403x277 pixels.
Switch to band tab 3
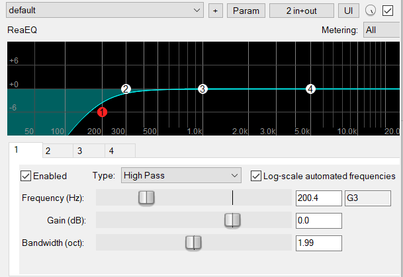pos(89,151)
